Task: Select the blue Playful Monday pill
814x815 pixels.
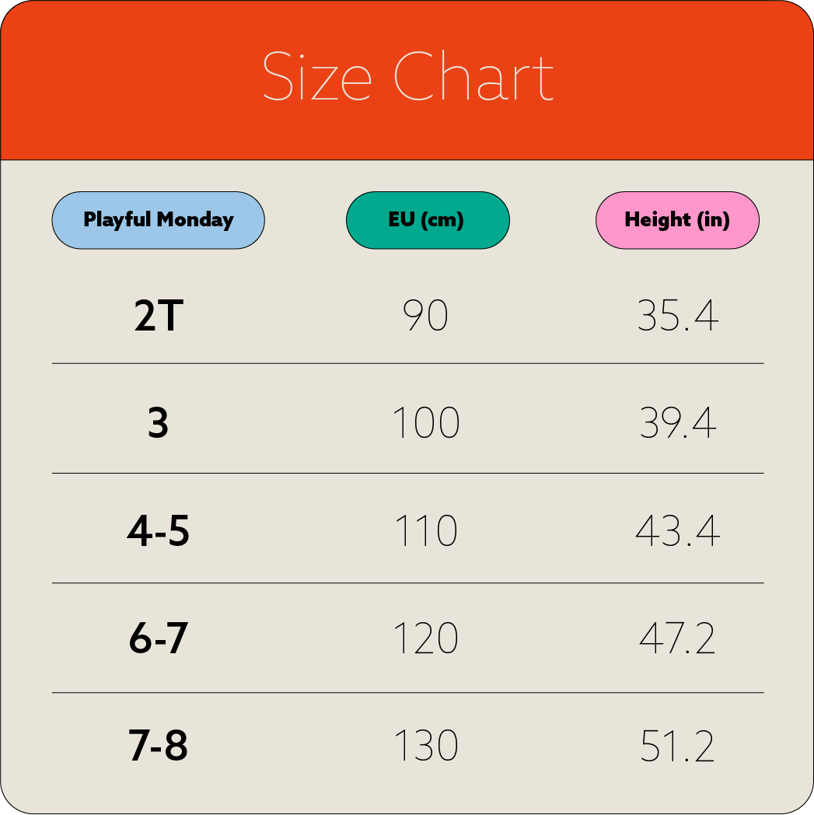Action: point(158,220)
